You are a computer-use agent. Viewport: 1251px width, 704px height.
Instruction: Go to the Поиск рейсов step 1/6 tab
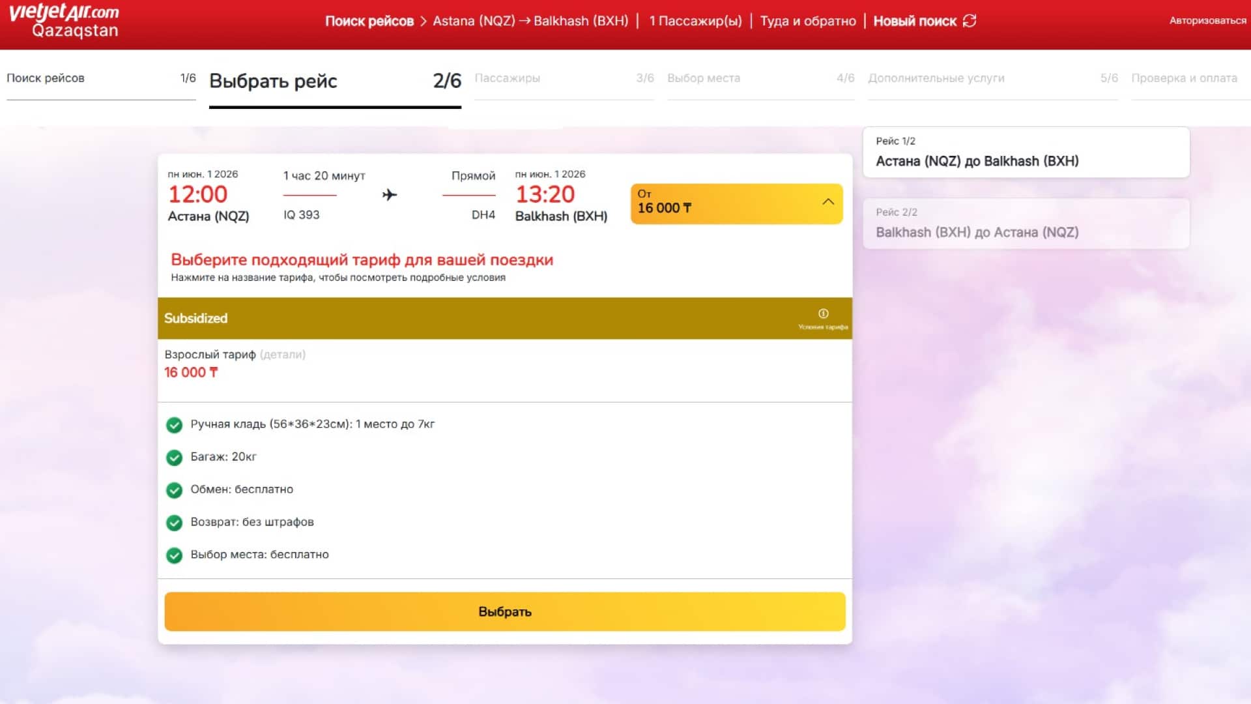[101, 80]
